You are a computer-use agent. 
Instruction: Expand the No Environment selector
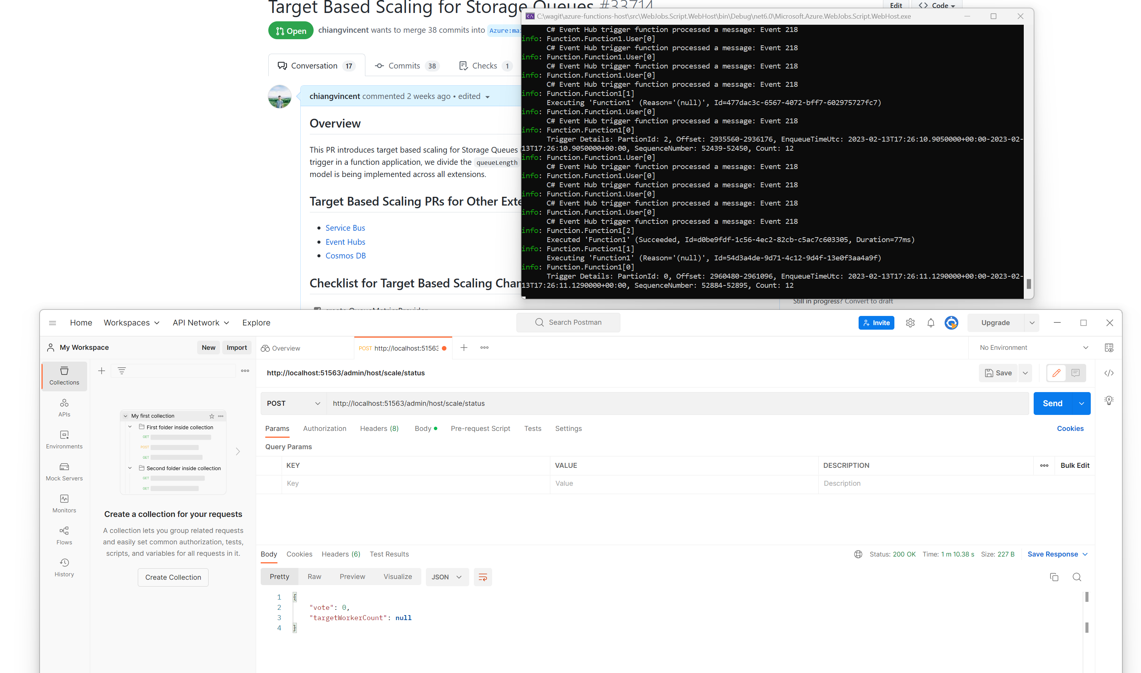[1033, 348]
